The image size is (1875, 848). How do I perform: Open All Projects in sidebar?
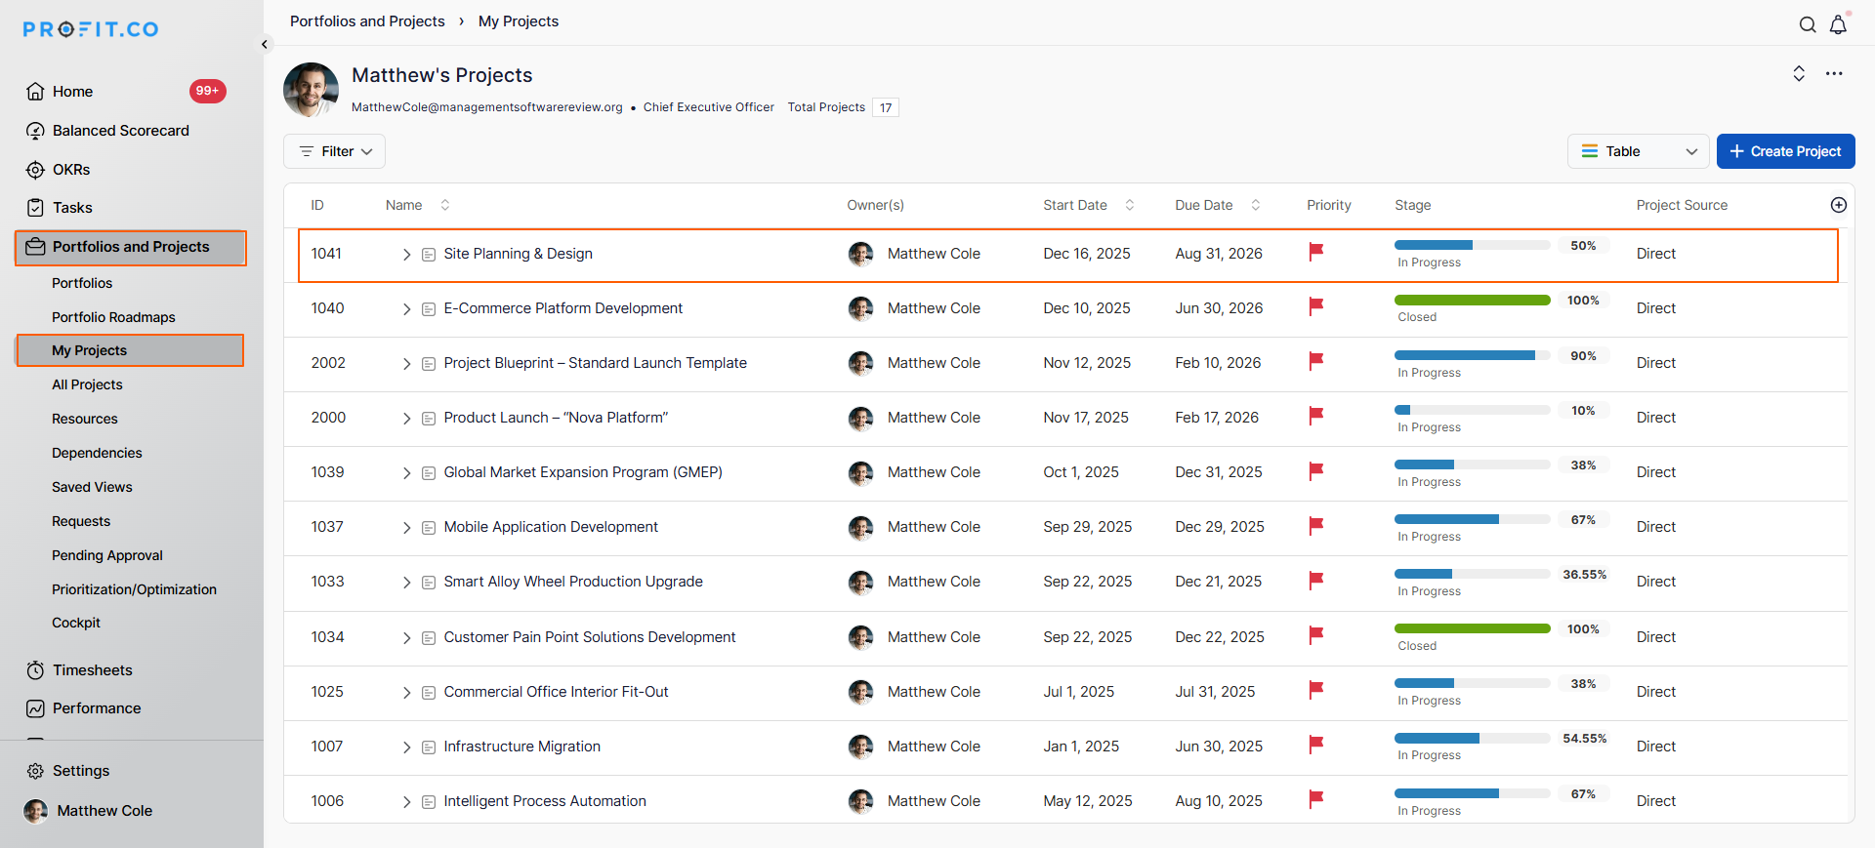click(87, 384)
